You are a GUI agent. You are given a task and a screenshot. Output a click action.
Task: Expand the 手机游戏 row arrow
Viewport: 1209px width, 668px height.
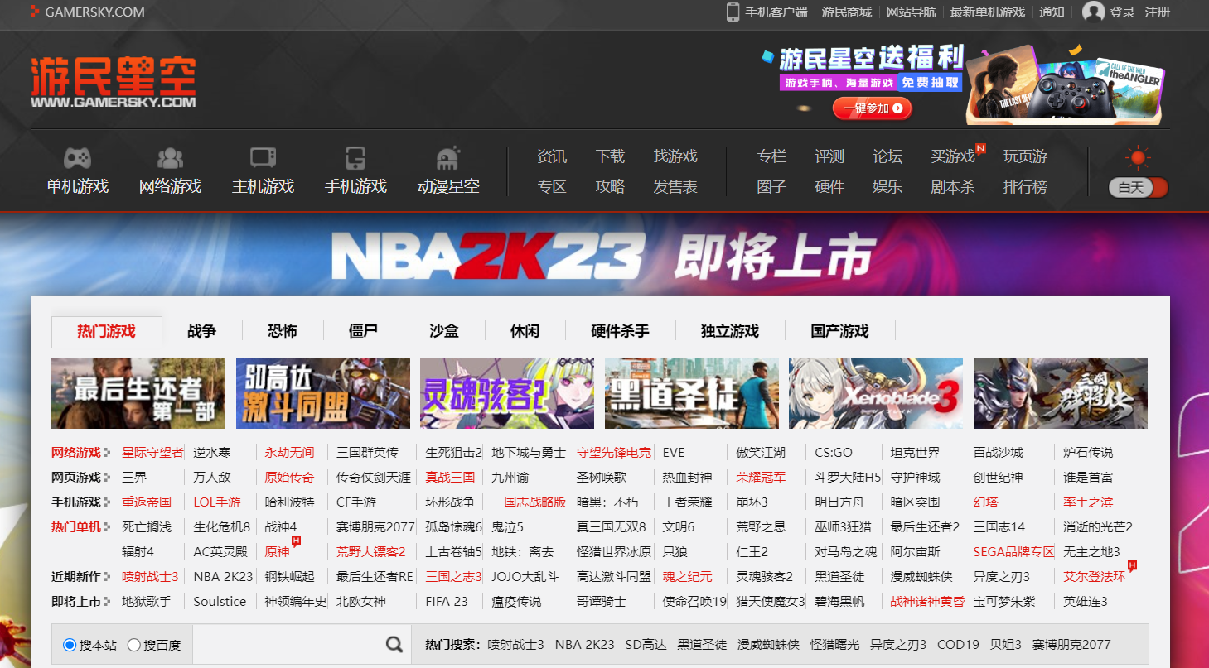click(107, 502)
